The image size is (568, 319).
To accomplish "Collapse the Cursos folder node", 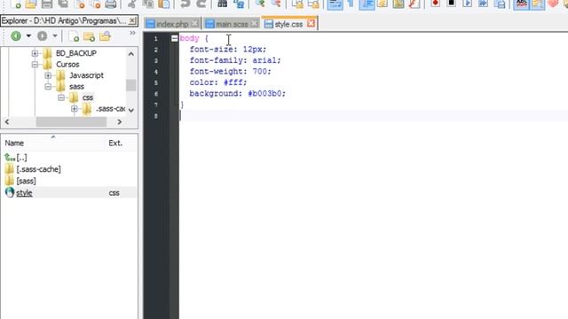I will pyautogui.click(x=35, y=65).
